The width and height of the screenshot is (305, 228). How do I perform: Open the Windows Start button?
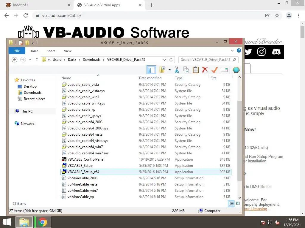pos(7,222)
